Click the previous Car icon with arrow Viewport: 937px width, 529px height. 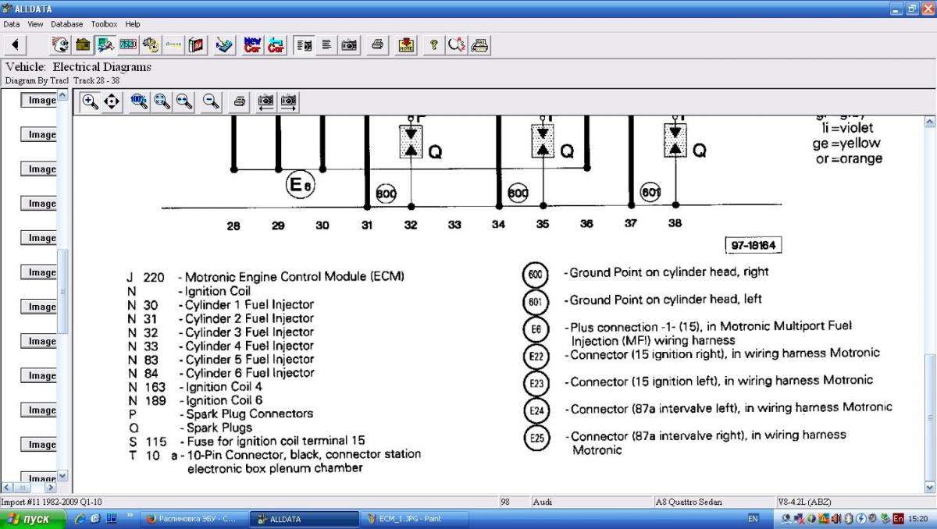pyautogui.click(x=276, y=44)
